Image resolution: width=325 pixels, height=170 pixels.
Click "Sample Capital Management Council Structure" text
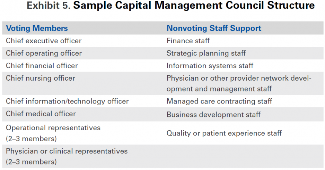tap(194, 6)
